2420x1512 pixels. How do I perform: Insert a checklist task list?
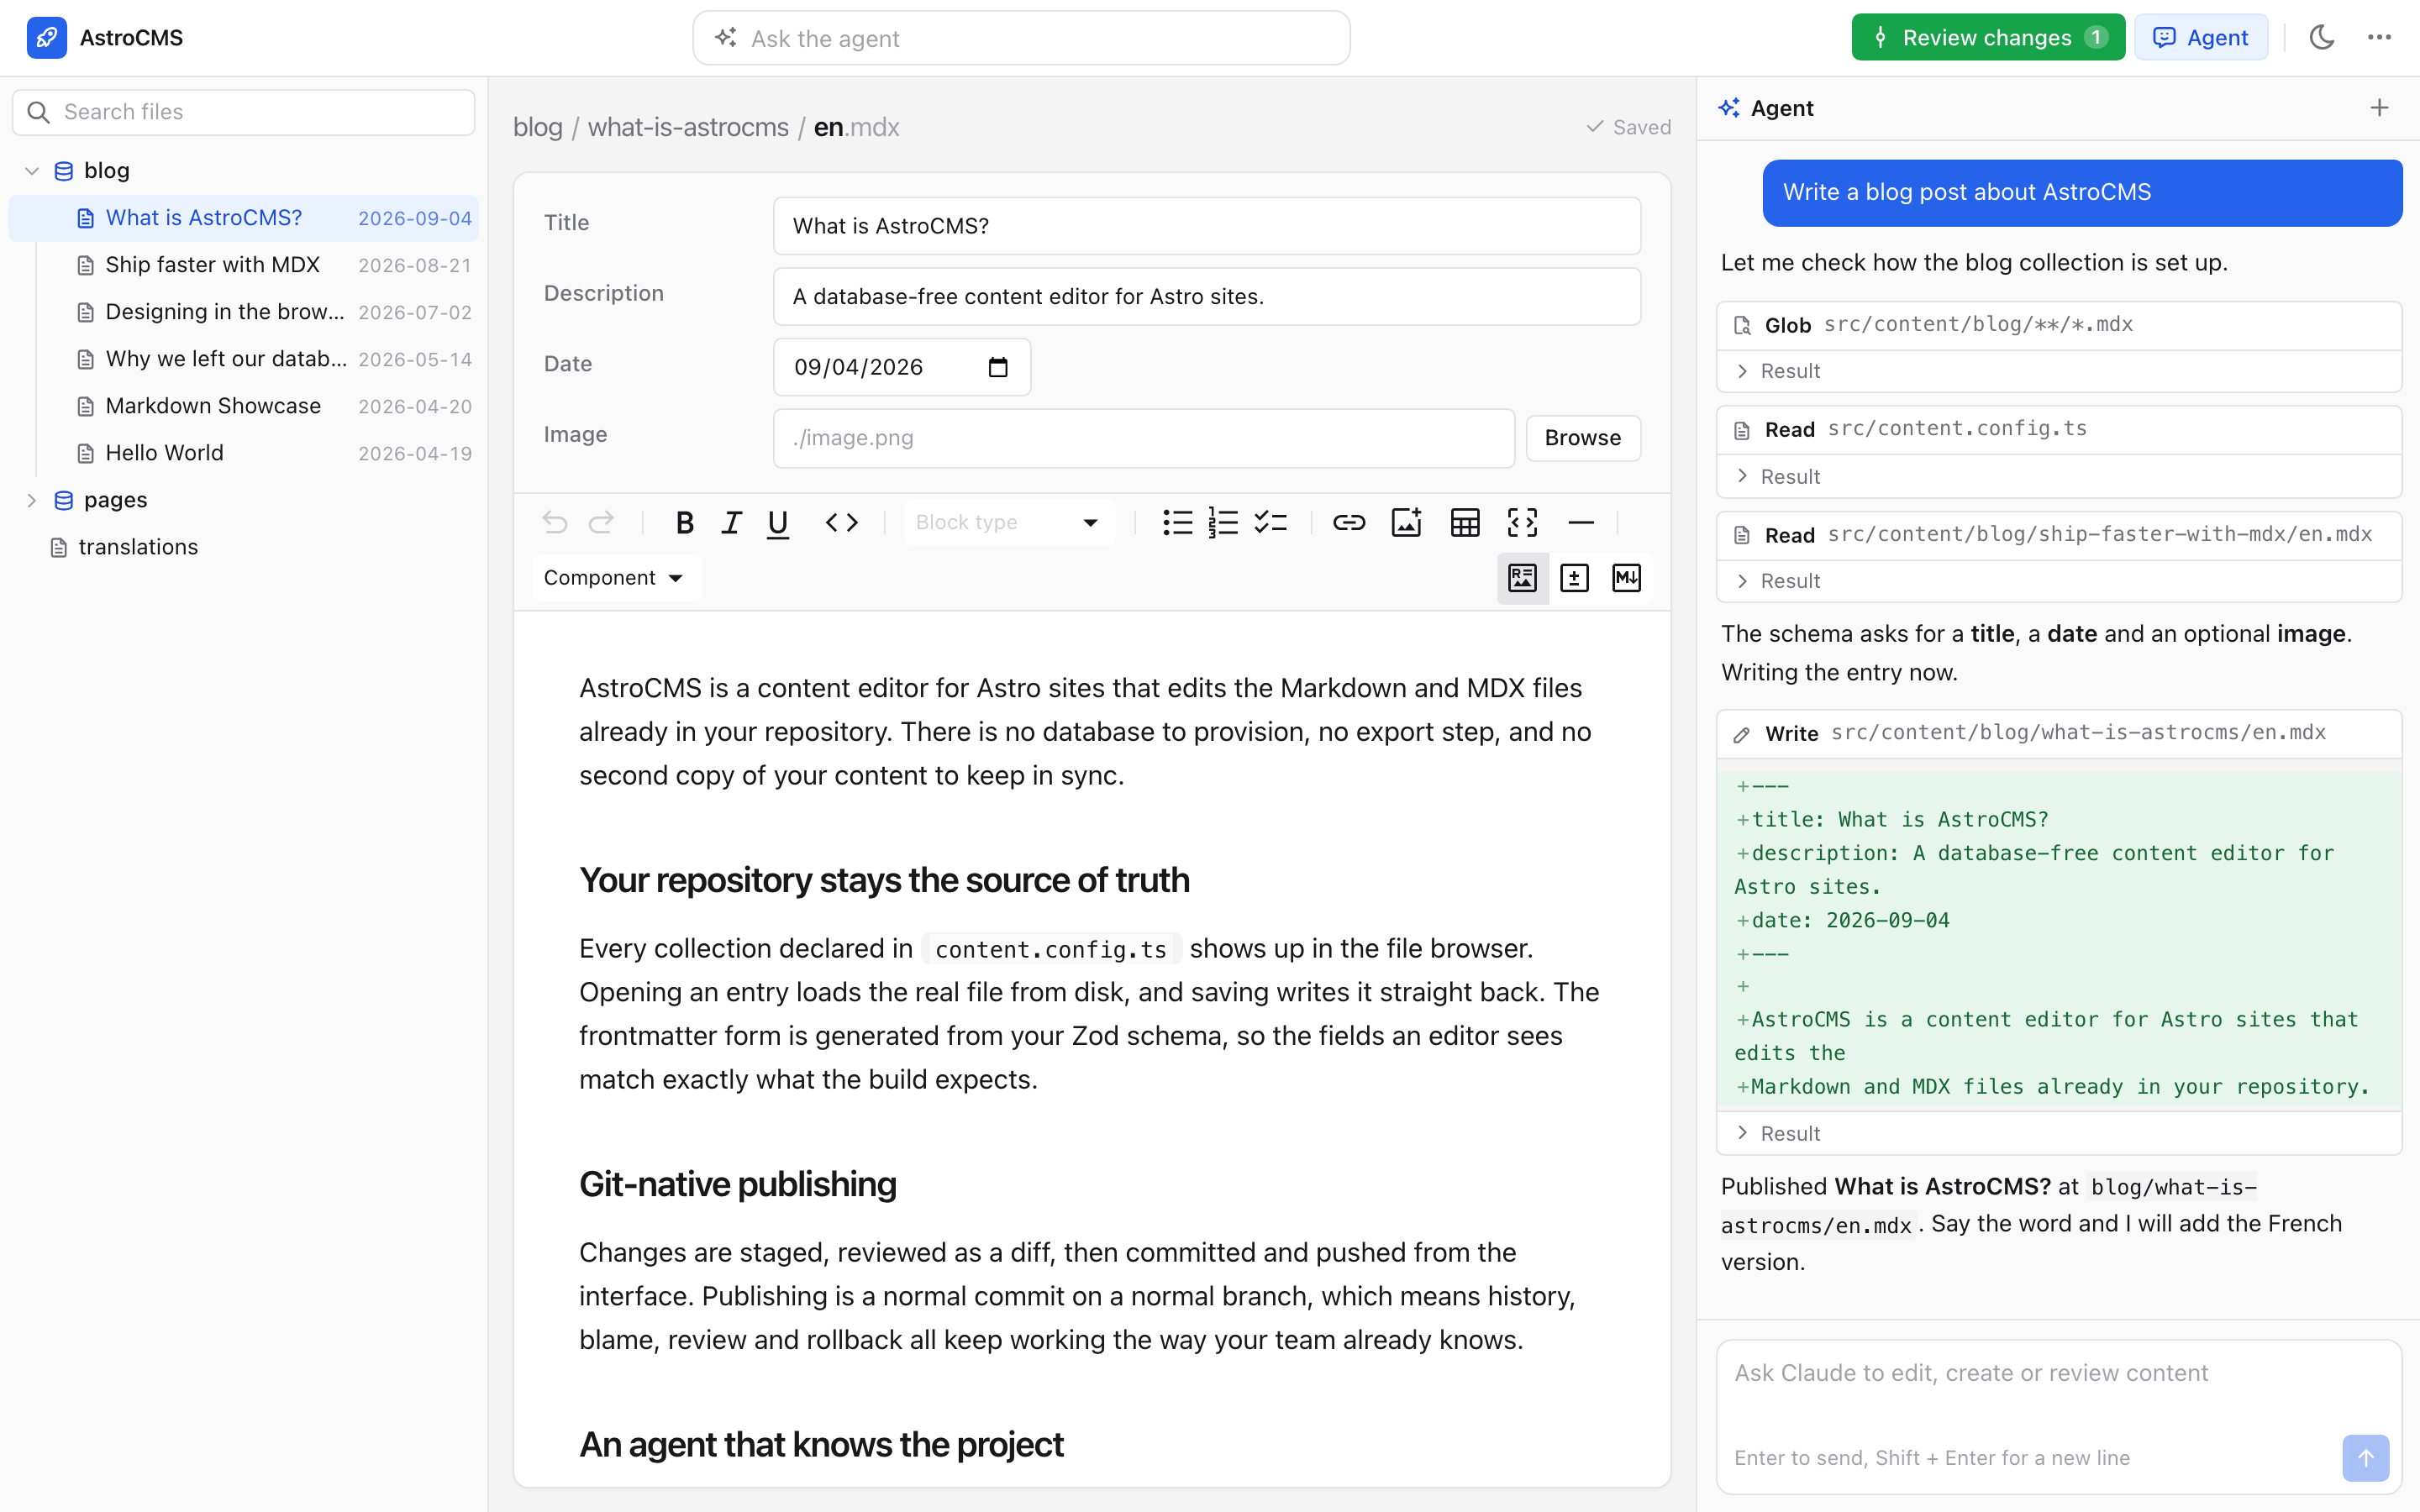[1270, 522]
